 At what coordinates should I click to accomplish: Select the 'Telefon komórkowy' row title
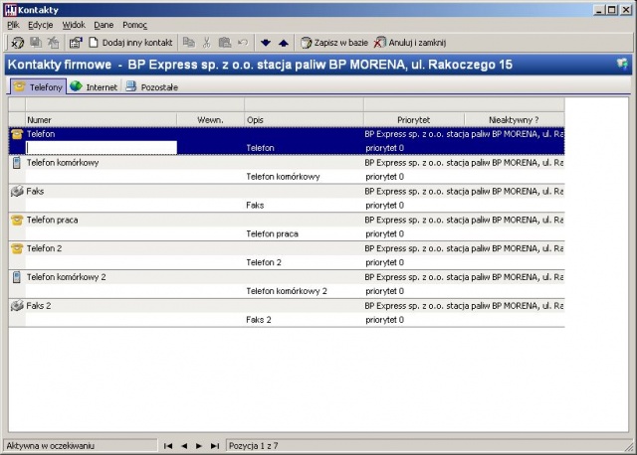click(63, 163)
